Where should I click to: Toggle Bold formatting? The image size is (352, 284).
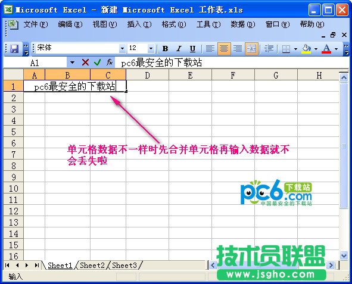click(x=166, y=48)
